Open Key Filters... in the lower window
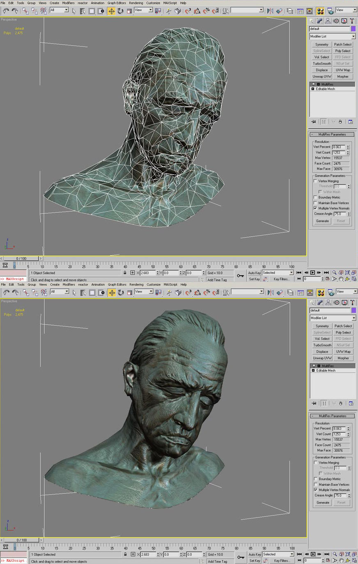This screenshot has width=358, height=564. [x=282, y=560]
